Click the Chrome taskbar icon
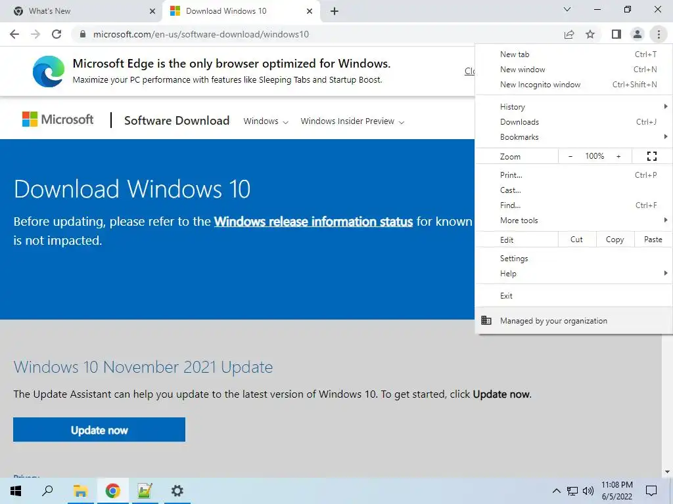 tap(112, 491)
